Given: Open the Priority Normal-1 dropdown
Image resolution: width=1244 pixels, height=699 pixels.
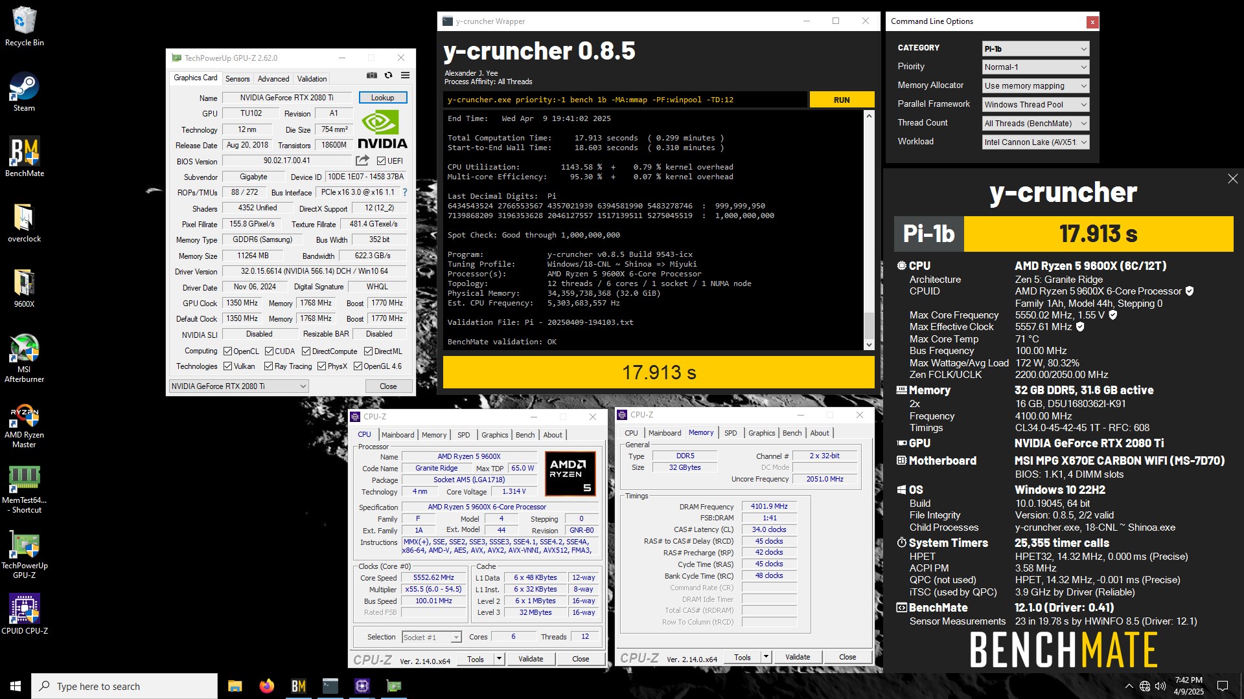Looking at the screenshot, I should pyautogui.click(x=1035, y=67).
